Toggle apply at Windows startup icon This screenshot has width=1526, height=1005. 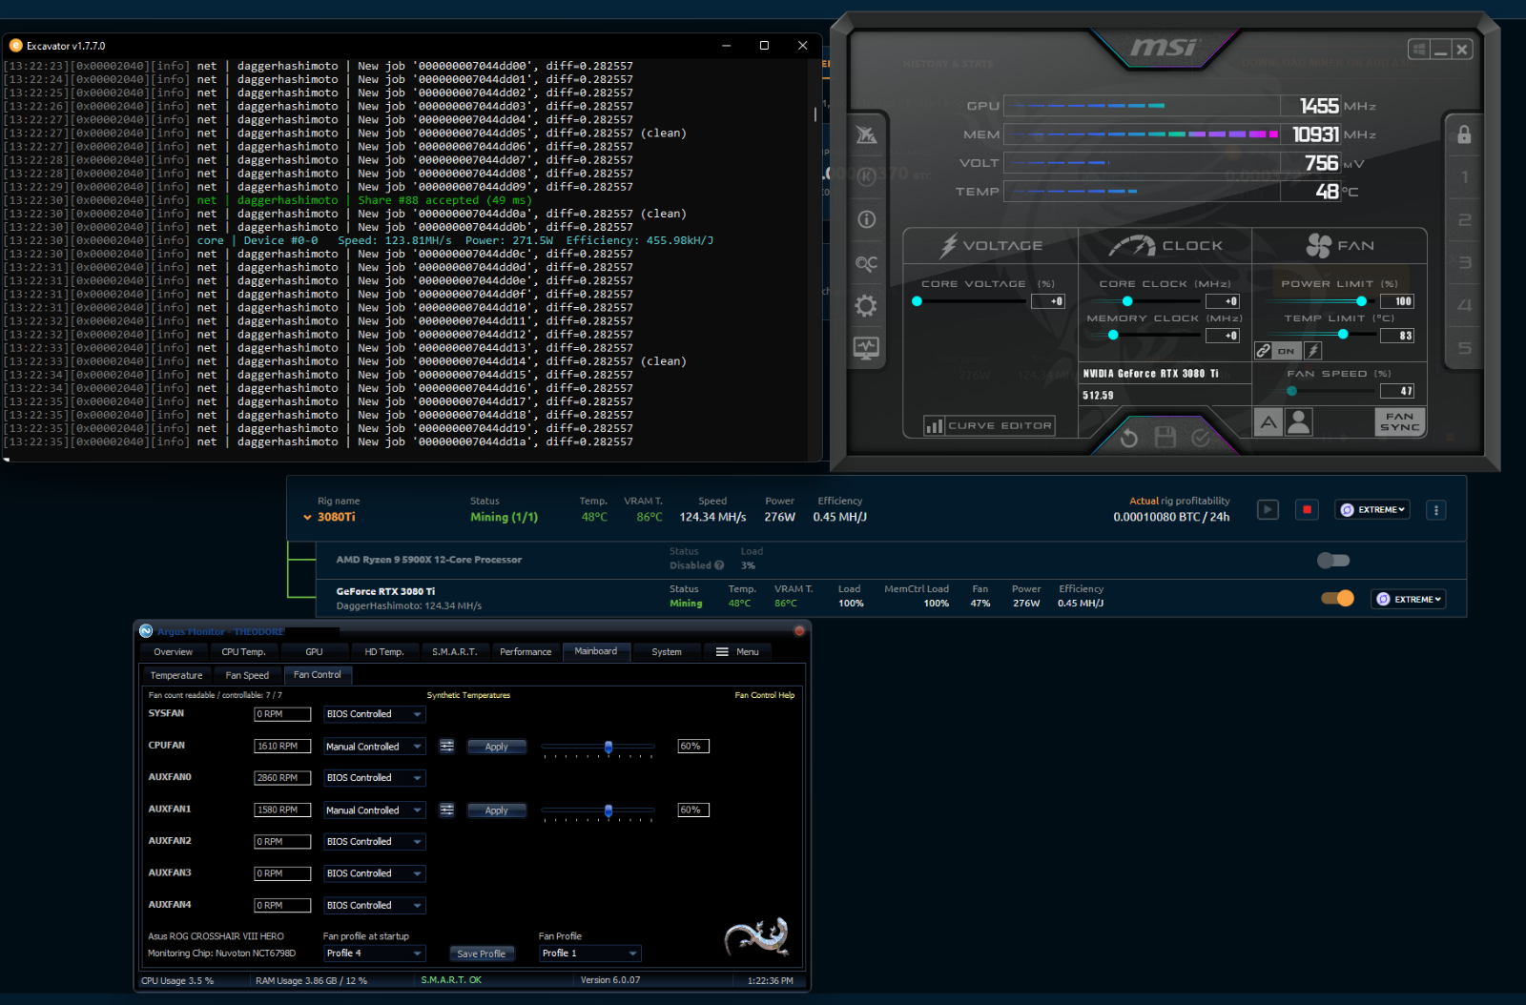[1418, 49]
